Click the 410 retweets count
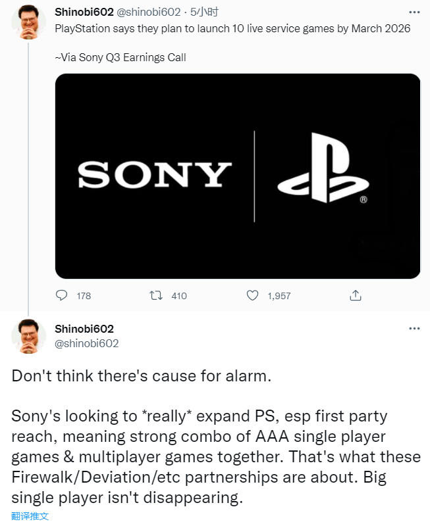 point(179,296)
